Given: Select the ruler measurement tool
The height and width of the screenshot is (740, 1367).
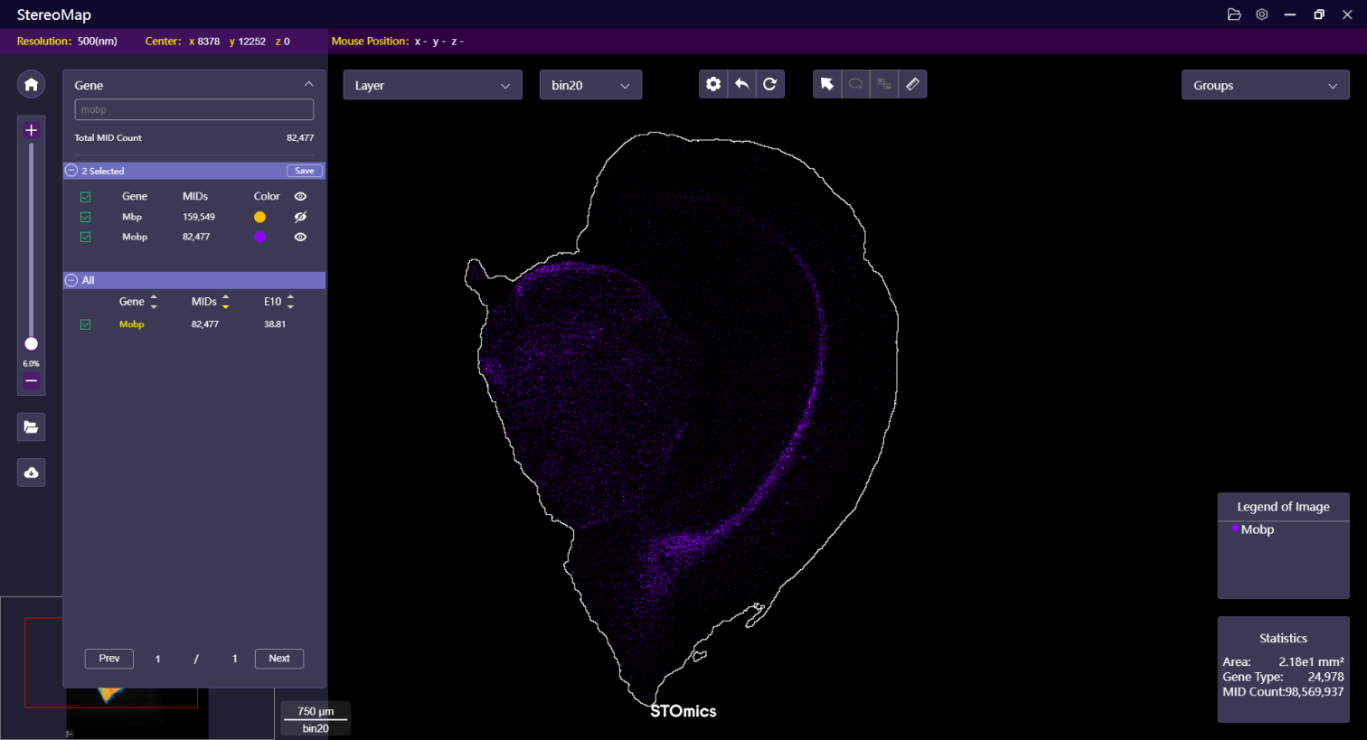Looking at the screenshot, I should 912,84.
